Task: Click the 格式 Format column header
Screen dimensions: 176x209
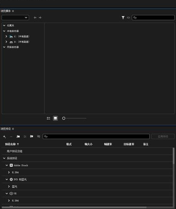Action: coord(69,144)
